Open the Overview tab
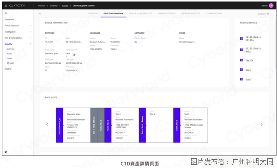The image size is (277, 168). tap(93, 13)
